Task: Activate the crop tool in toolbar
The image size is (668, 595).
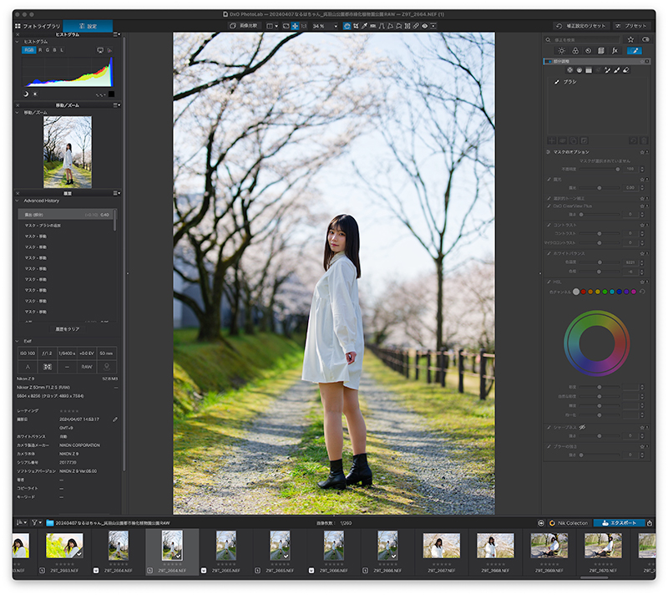Action: 356,26
